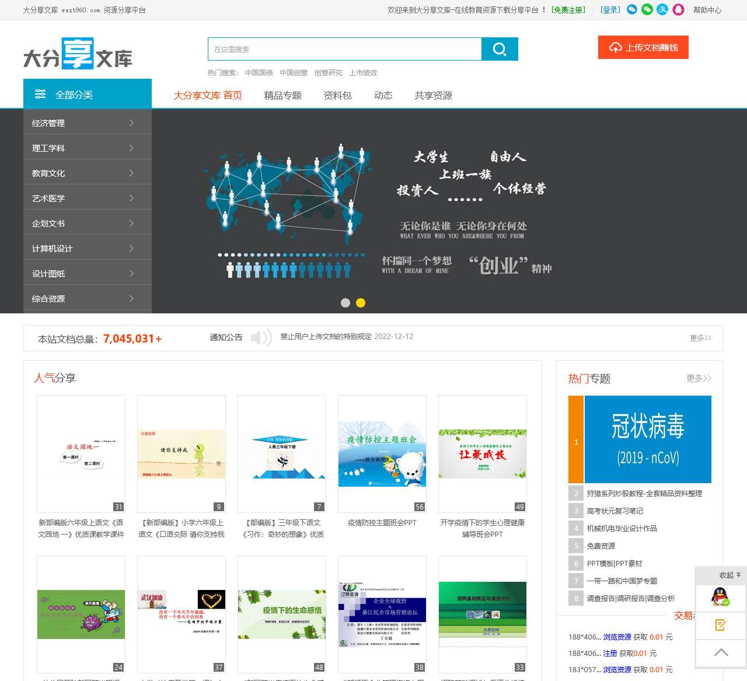The image size is (747, 681).
Task: Click inside the 在这里搜索 search field
Action: click(345, 49)
